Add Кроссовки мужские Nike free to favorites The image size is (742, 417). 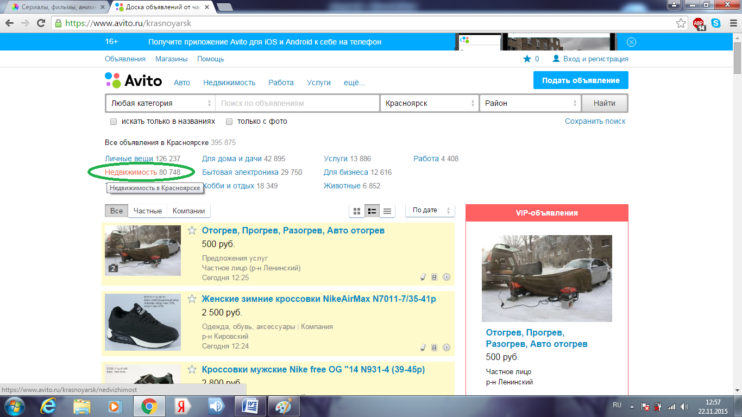click(192, 369)
